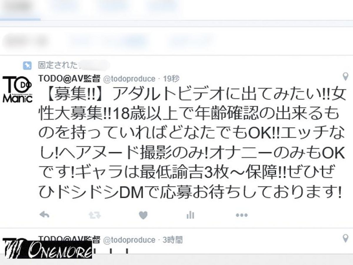The height and width of the screenshot is (265, 353).
Task: Open TODO@AV監督 name on pinned tweet
Action: tap(69, 78)
